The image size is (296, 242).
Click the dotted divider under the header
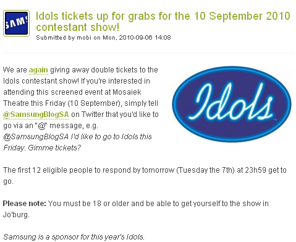point(148,53)
